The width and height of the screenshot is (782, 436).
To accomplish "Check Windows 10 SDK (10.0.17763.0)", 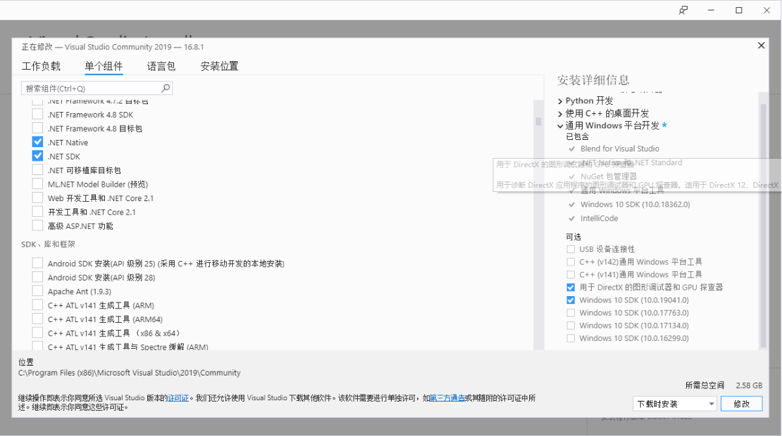I will [571, 312].
